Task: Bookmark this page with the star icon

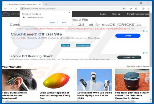Action: click(x=124, y=9)
